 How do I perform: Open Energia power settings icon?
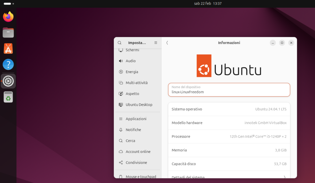pyautogui.click(x=121, y=72)
